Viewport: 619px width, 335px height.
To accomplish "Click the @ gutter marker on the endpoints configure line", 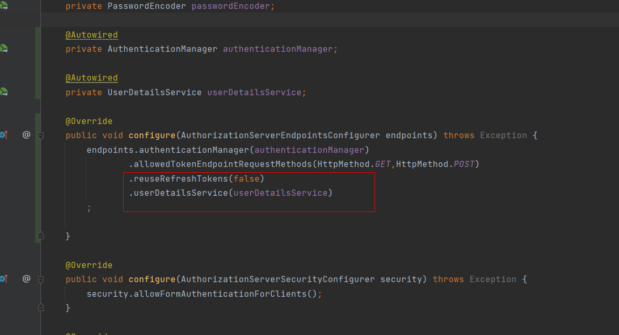I will (26, 135).
